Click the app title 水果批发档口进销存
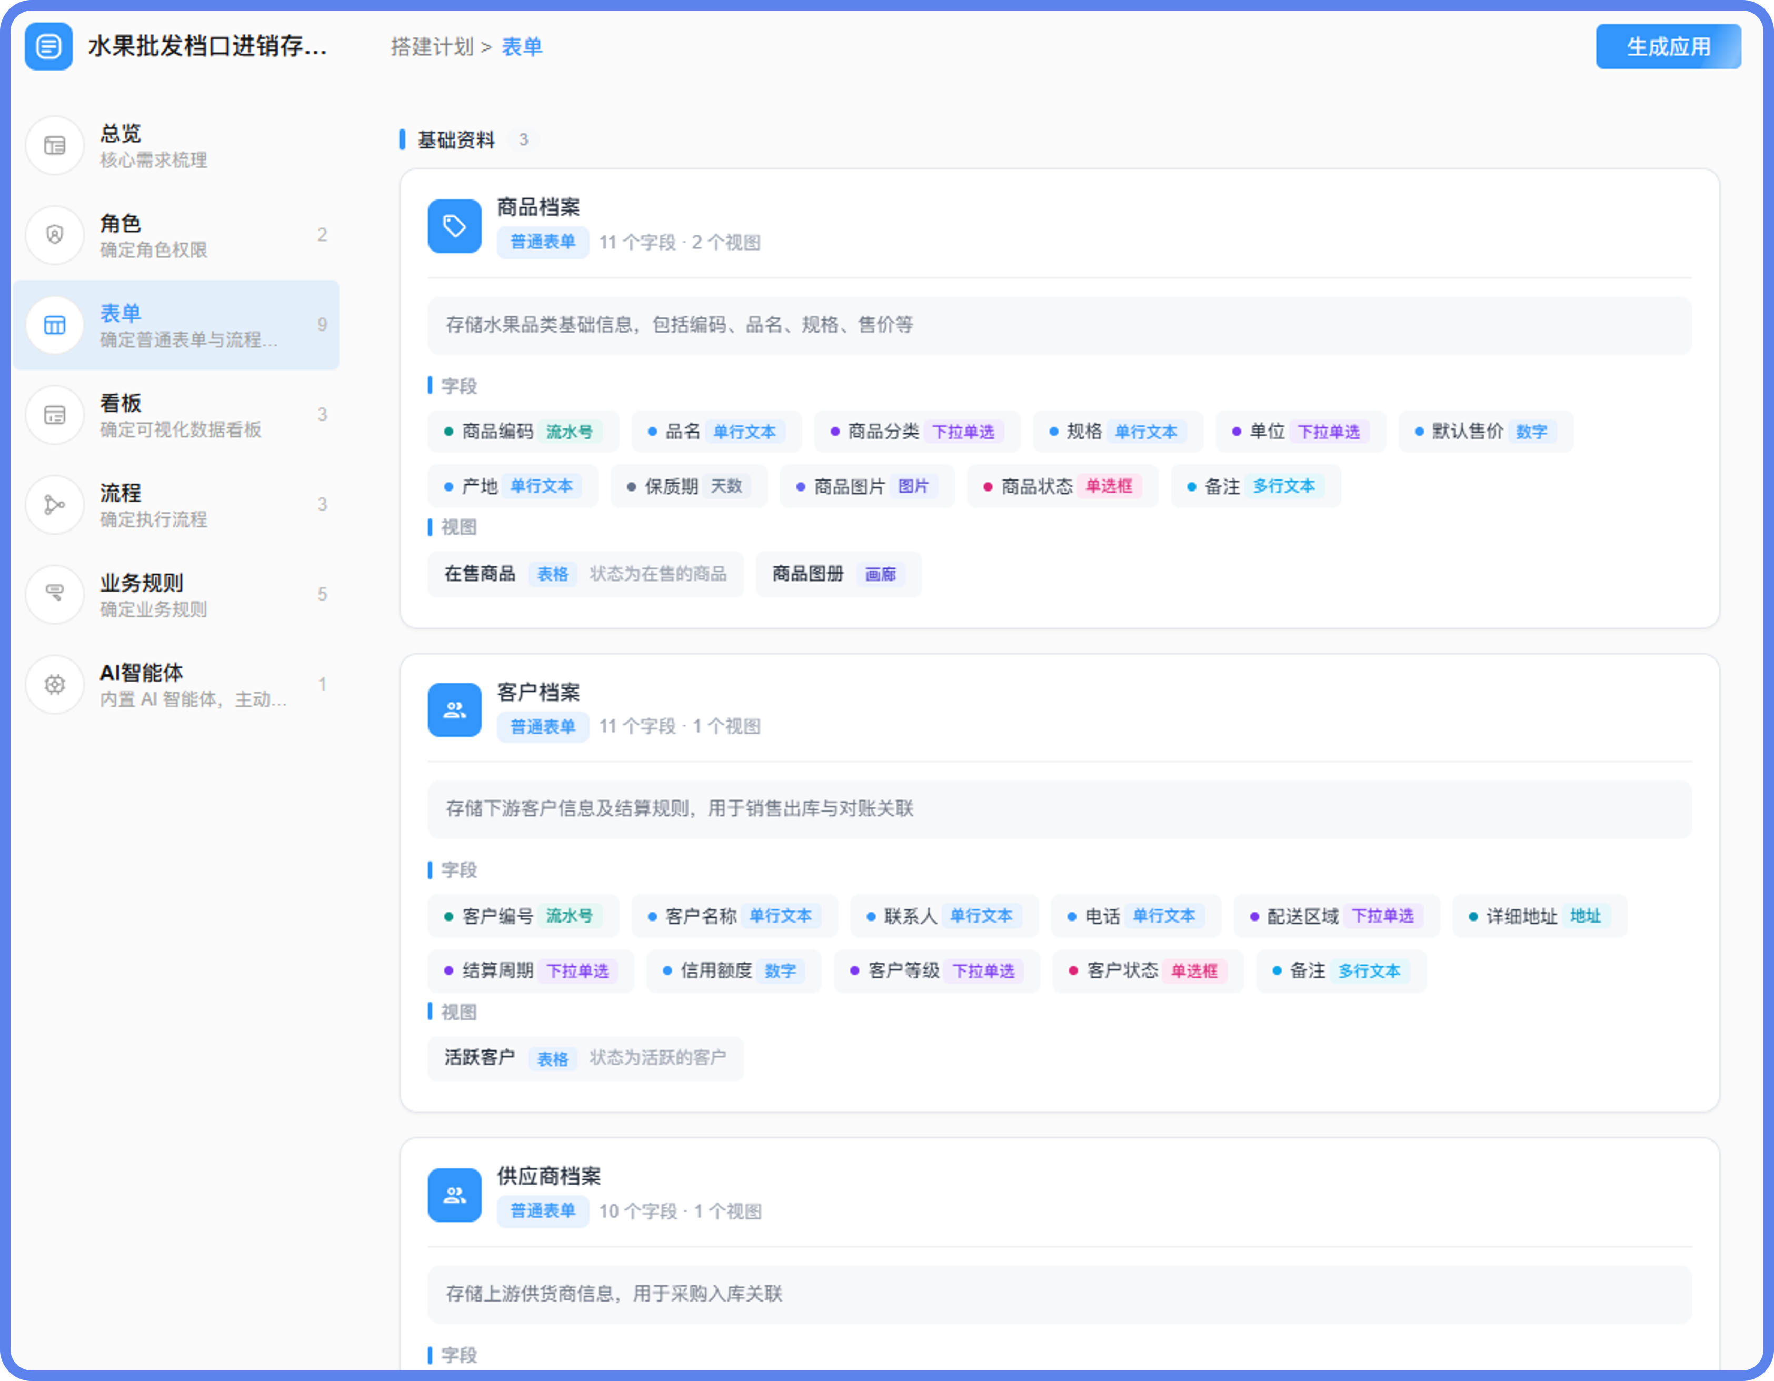 click(x=208, y=46)
